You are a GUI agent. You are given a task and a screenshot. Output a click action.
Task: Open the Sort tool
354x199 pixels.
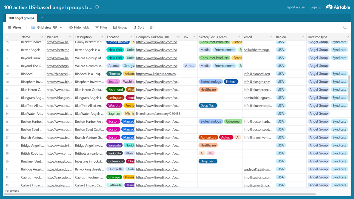(x=139, y=27)
